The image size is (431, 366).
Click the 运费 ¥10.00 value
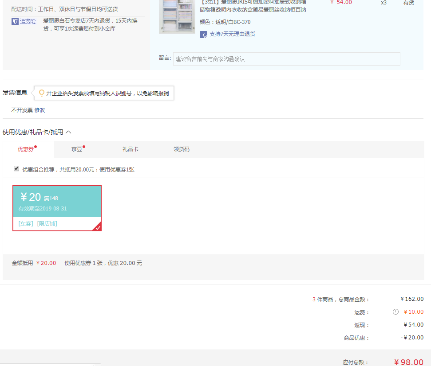(414, 311)
